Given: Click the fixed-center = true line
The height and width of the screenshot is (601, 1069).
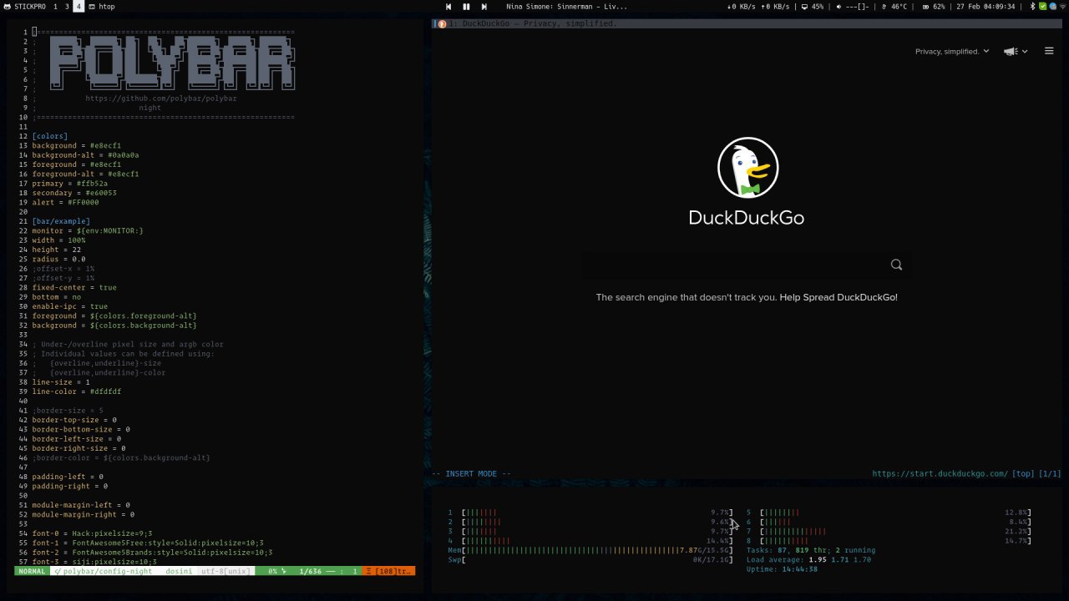Looking at the screenshot, I should pos(74,287).
